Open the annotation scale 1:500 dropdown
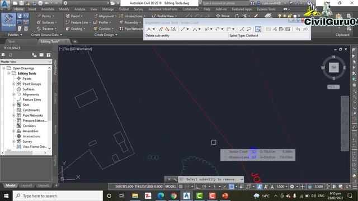This screenshot has width=358, height=201. (x=282, y=186)
